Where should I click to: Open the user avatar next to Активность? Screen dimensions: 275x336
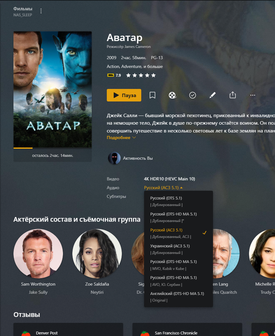click(x=114, y=158)
